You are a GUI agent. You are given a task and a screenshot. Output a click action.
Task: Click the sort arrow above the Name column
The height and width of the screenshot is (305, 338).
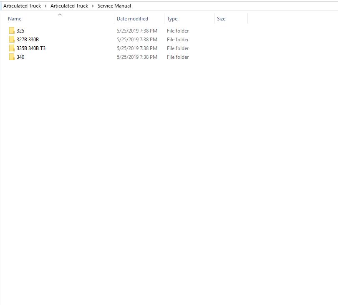[x=60, y=15]
